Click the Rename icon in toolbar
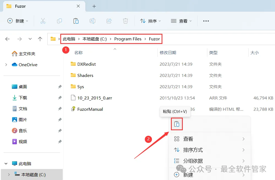Screen dimensions: 275x180 pos(92,21)
